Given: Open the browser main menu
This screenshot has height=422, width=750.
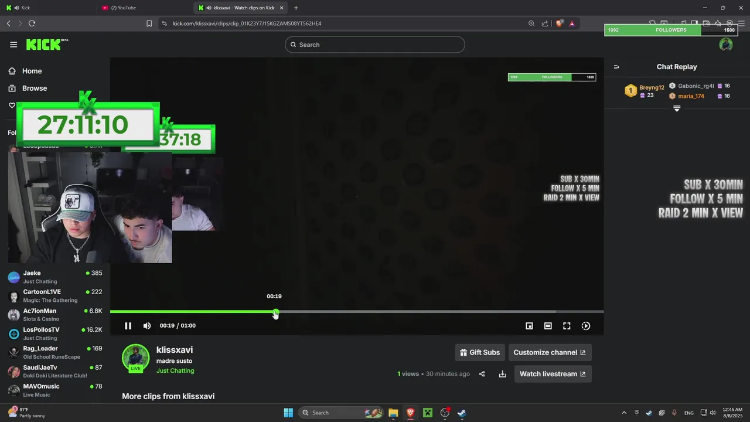Looking at the screenshot, I should 741,23.
